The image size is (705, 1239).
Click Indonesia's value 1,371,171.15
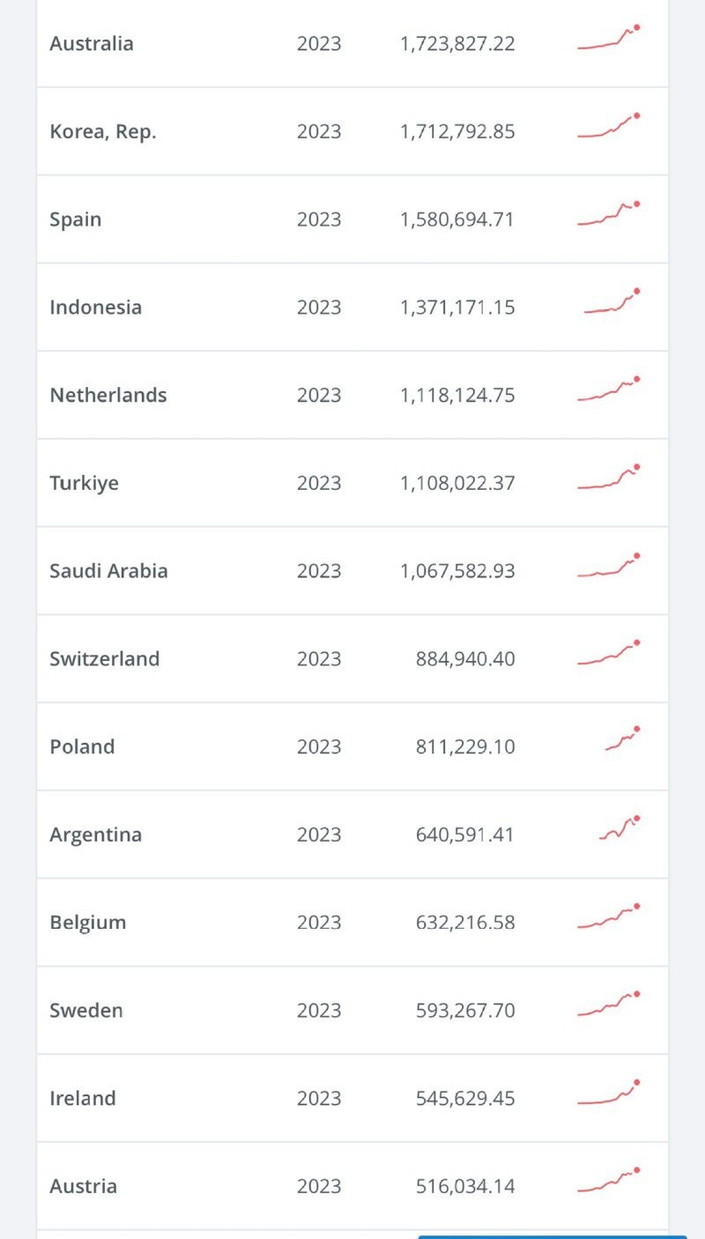[457, 308]
